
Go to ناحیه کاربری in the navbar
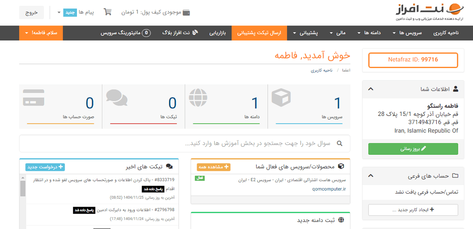click(446, 33)
